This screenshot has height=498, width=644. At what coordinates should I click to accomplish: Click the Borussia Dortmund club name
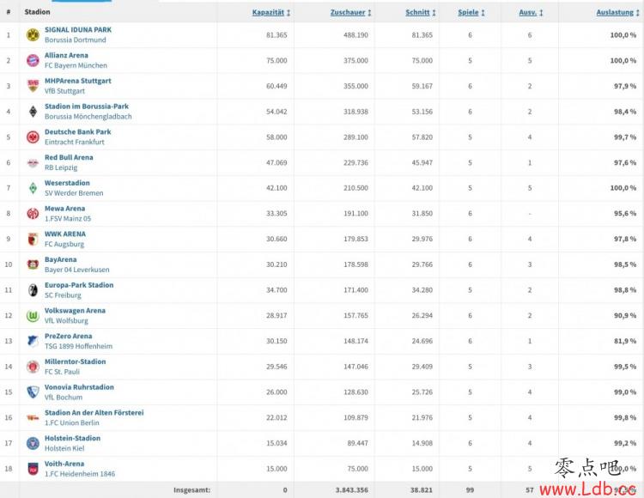(76, 39)
